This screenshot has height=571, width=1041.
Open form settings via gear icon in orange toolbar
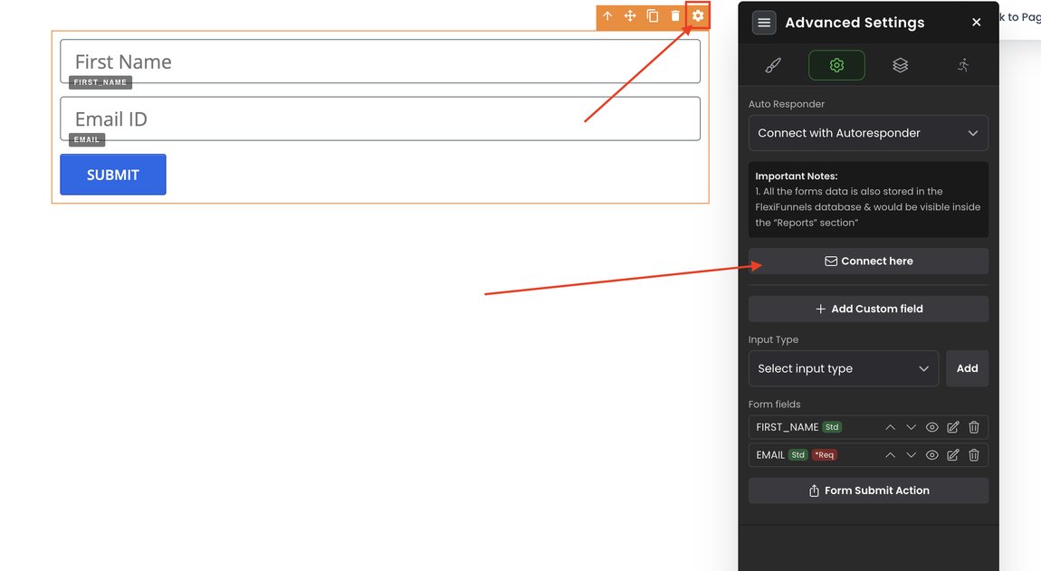[x=698, y=16]
